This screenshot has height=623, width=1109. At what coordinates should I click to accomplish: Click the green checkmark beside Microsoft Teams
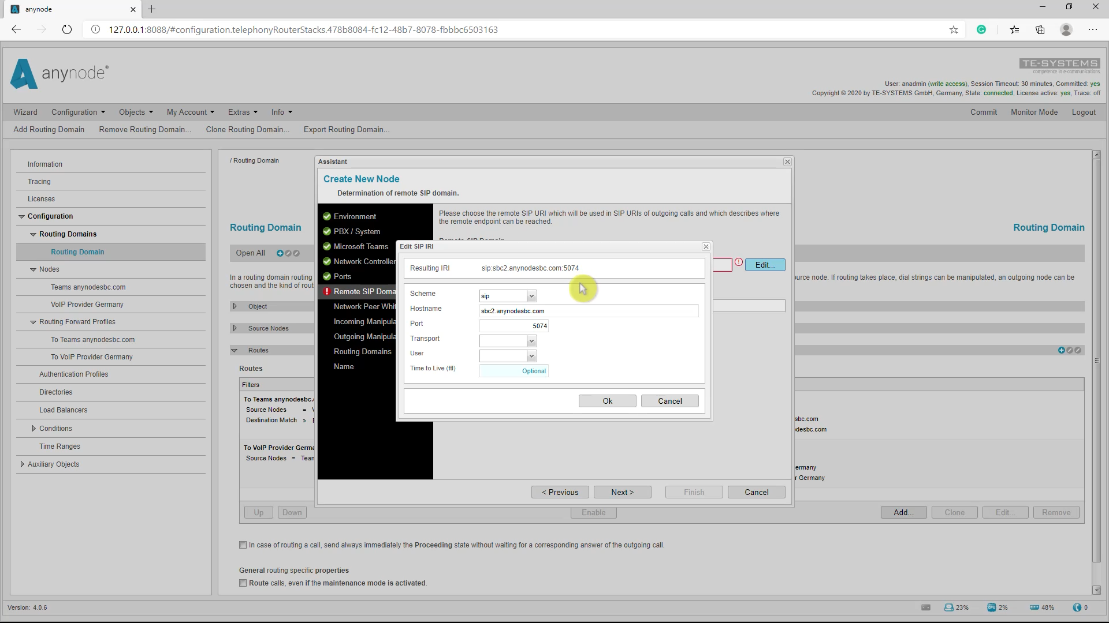coord(327,246)
